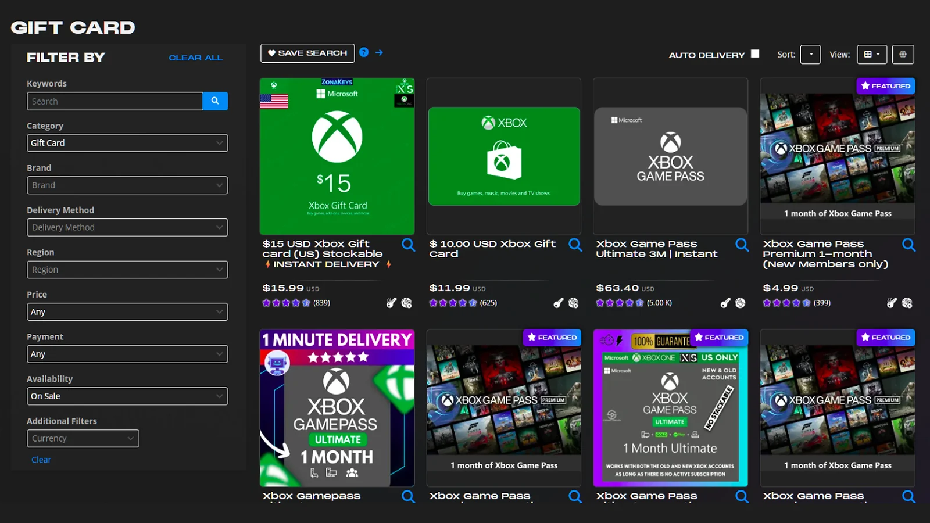
Task: Click the key icon on the $4.99 listing
Action: tap(892, 303)
